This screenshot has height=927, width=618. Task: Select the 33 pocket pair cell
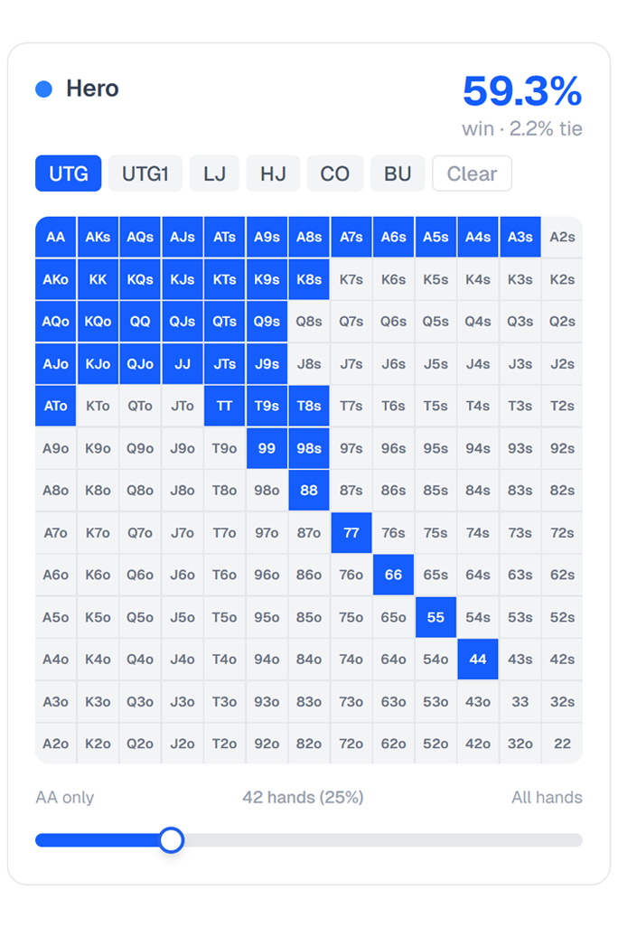(520, 701)
